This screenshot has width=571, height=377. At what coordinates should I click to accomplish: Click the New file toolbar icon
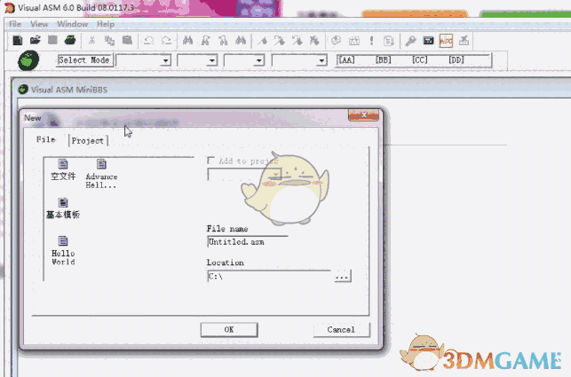point(17,40)
